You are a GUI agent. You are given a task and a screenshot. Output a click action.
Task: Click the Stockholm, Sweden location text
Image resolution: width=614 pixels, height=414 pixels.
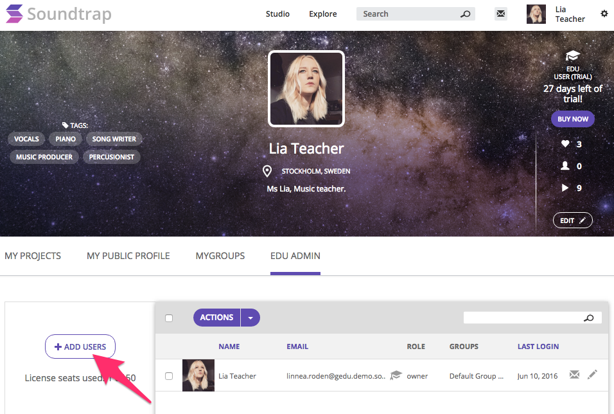tap(315, 172)
